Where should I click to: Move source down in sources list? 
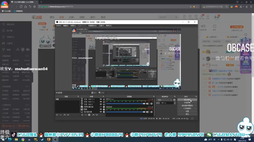[97, 115]
